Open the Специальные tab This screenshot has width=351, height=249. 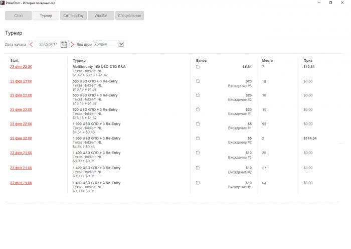(x=129, y=16)
